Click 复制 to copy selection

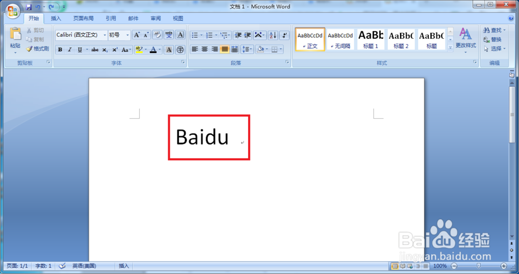pyautogui.click(x=35, y=39)
